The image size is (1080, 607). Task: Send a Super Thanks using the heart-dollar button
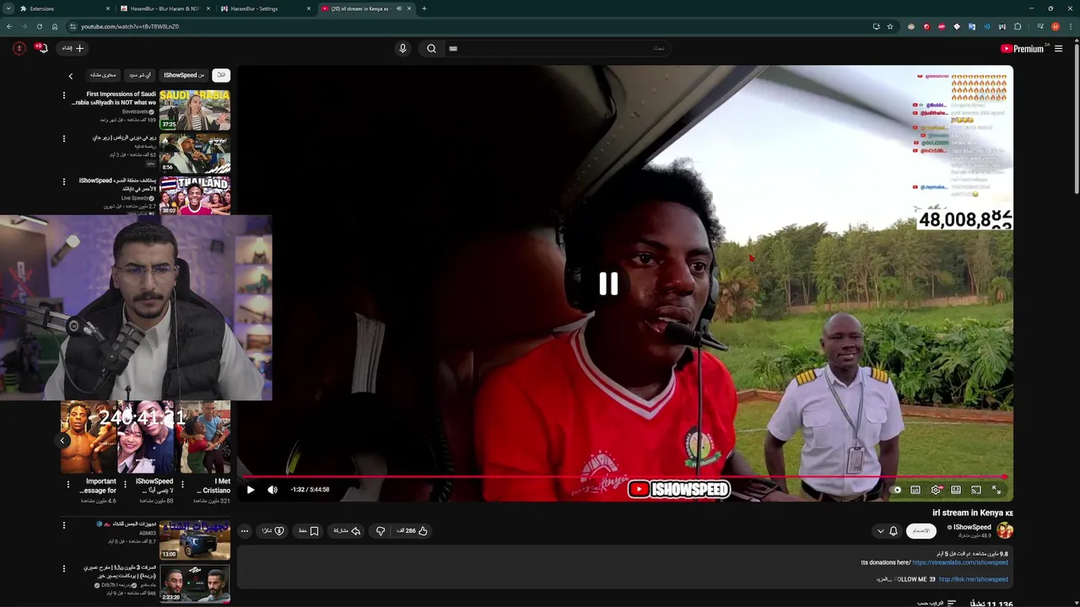pyautogui.click(x=273, y=531)
